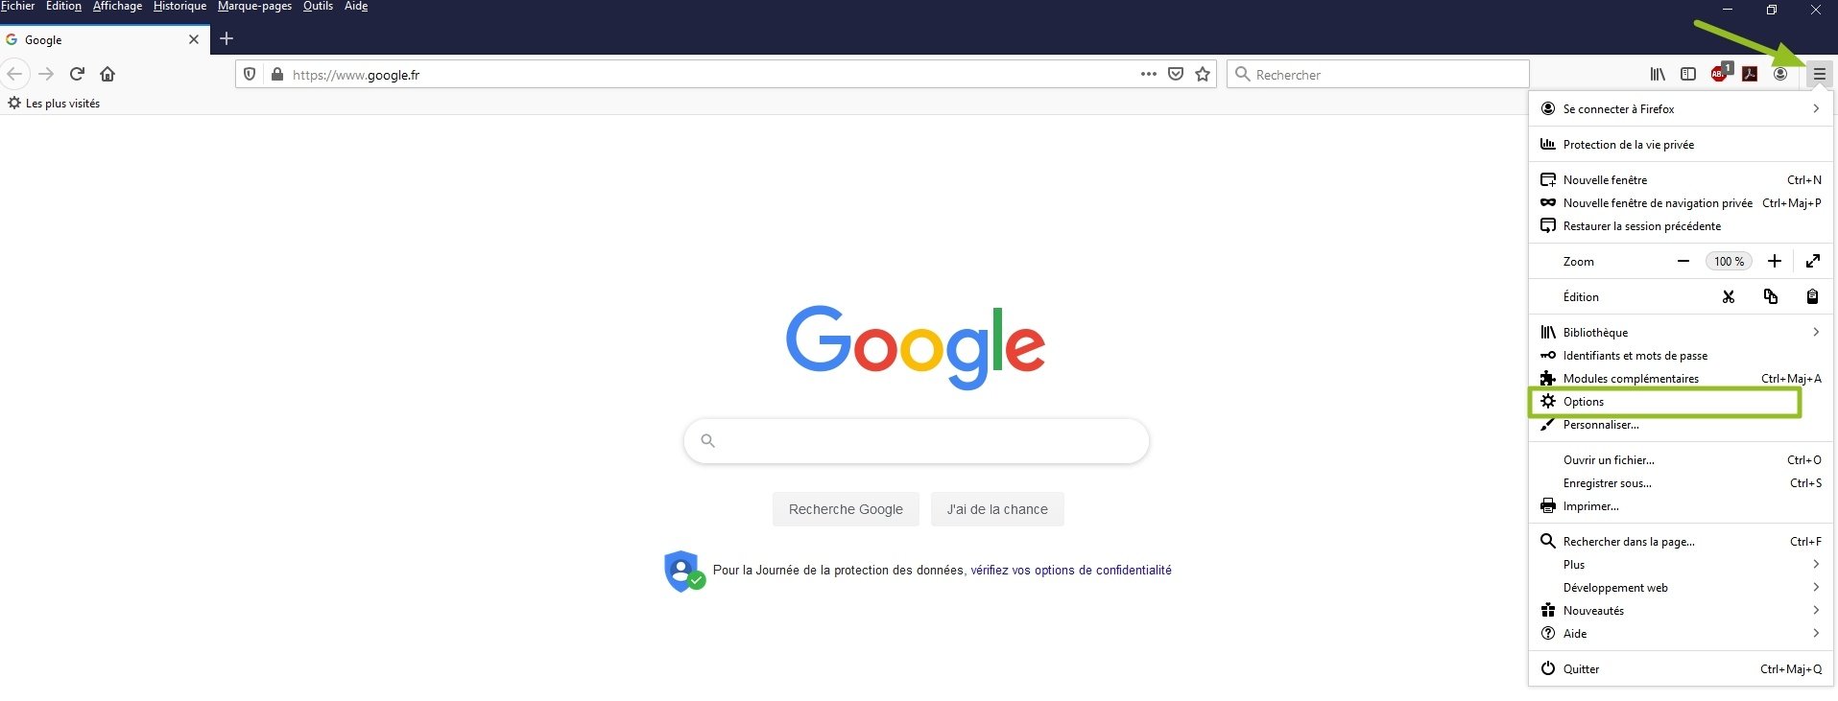Enter full screen mode icon
Viewport: 1838px width, 701px height.
(1813, 261)
